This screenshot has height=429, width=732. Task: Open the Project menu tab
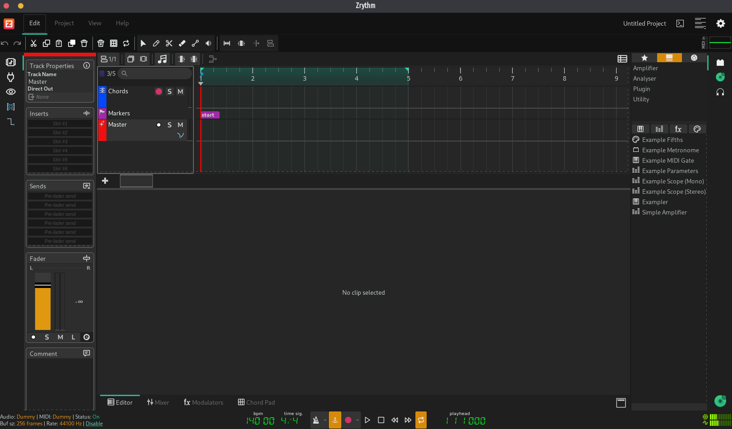[x=64, y=23]
